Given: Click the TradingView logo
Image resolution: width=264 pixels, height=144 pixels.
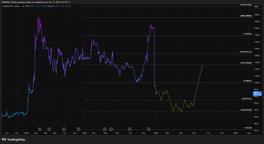Looking at the screenshot, I should [x=13, y=140].
